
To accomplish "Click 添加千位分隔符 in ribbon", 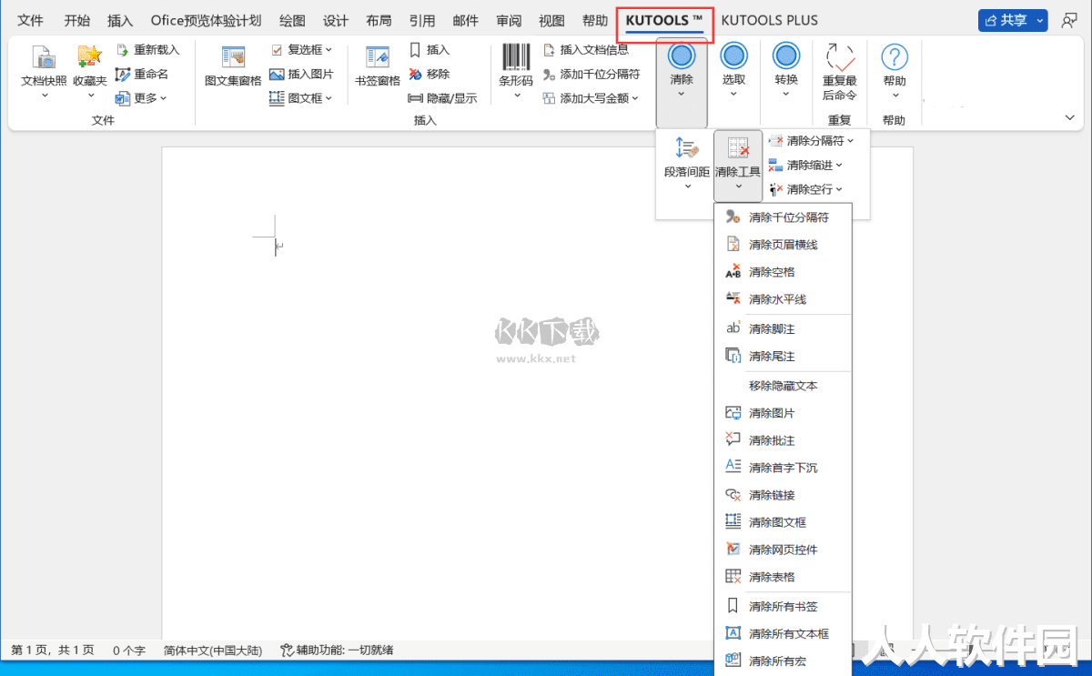I will tap(591, 74).
